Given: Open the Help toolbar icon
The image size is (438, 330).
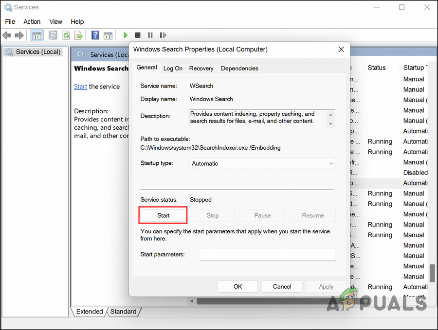Looking at the screenshot, I should 95,35.
